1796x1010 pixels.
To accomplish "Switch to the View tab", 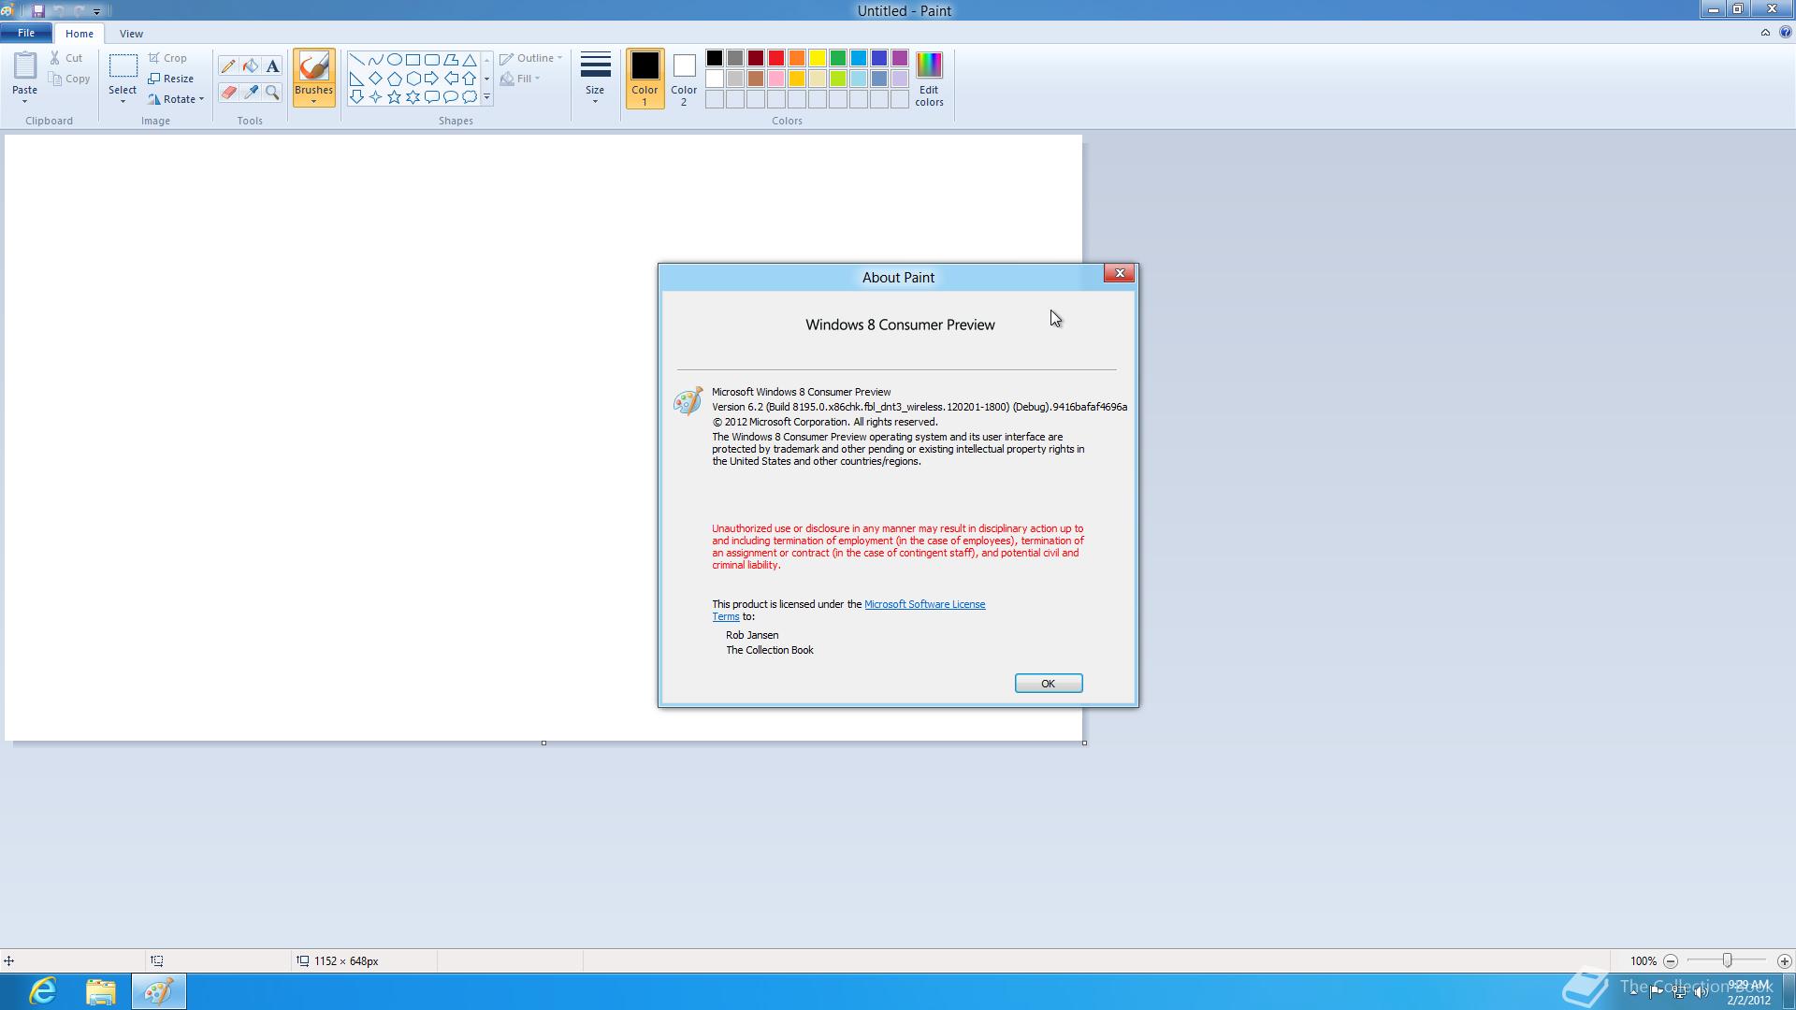I will [131, 34].
